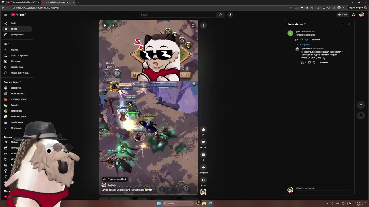Heart @arielbrunot's reply
This screenshot has height=207, width=369.
[x=314, y=62]
